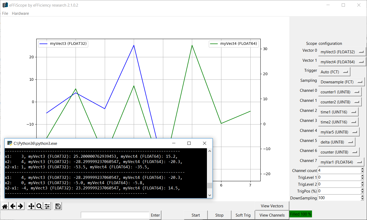
Task: Click the TrigPos (%) input field
Action: 339,191
